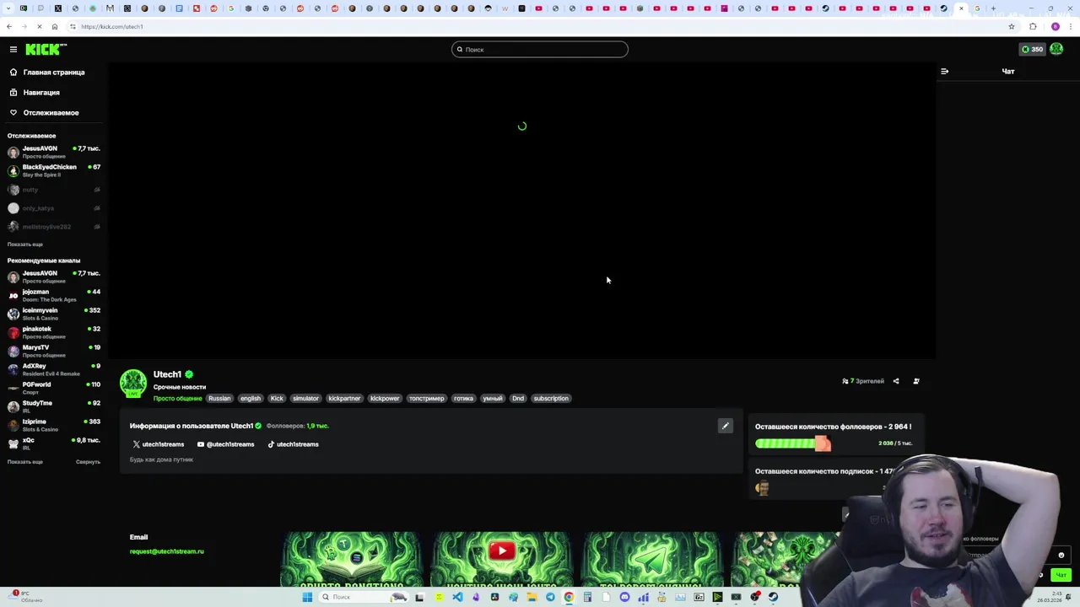Click the browser back arrow
This screenshot has width=1080, height=607.
tap(9, 26)
